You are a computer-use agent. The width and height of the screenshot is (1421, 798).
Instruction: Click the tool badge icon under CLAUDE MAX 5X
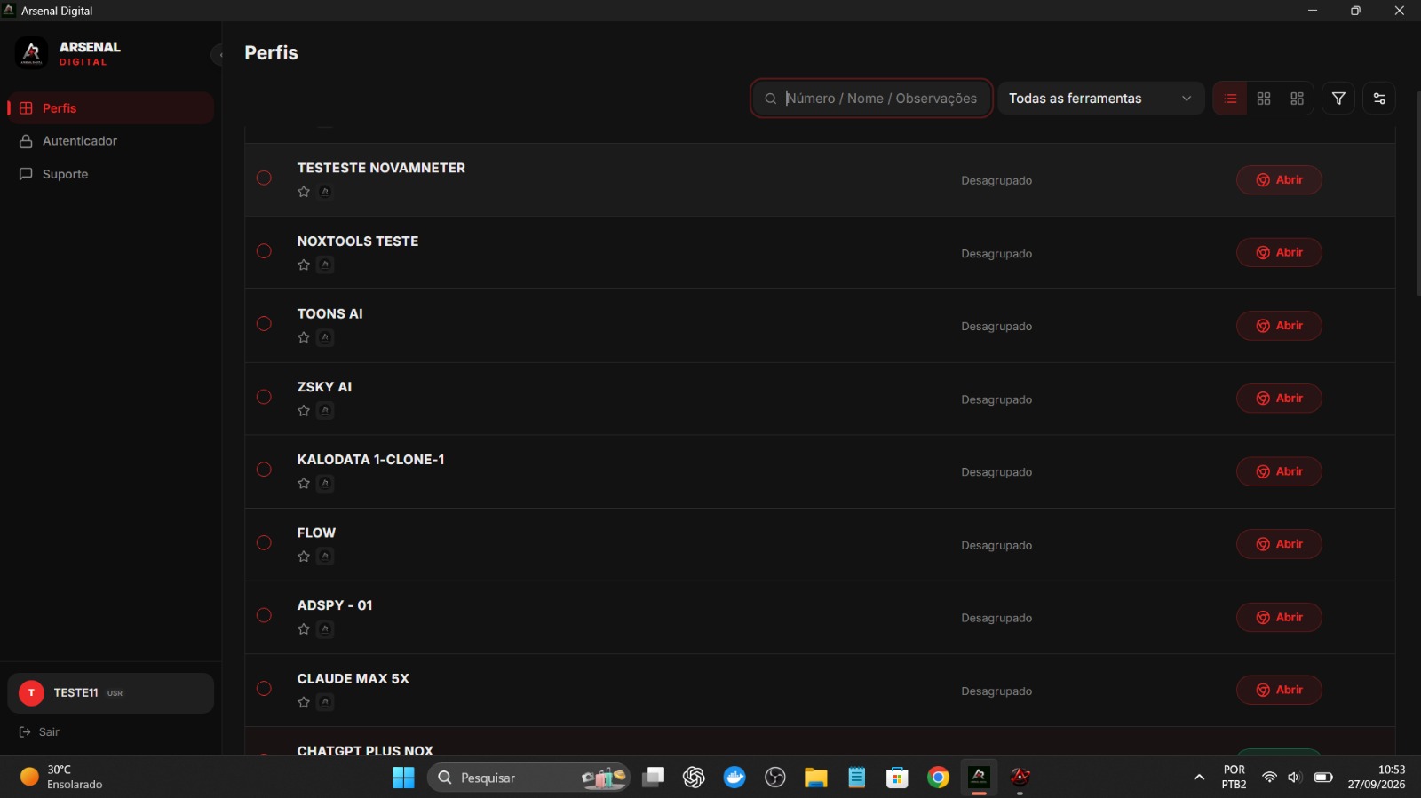click(x=325, y=702)
